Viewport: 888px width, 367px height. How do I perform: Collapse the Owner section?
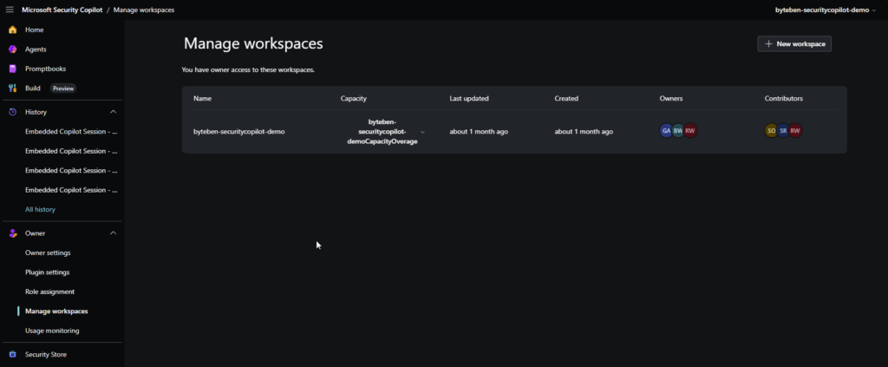click(113, 233)
